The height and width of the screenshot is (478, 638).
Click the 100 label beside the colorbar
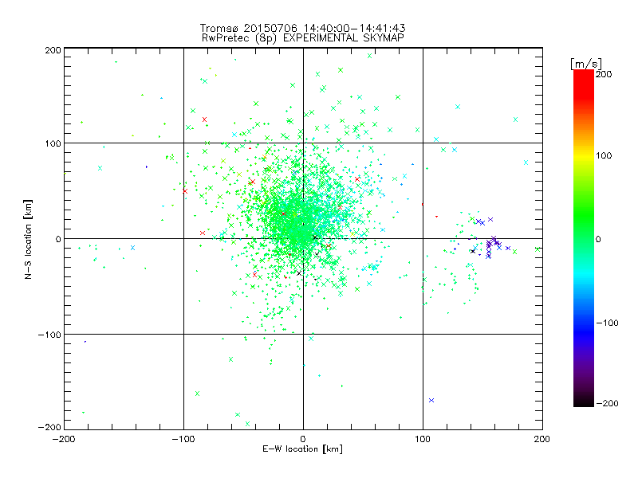[604, 155]
